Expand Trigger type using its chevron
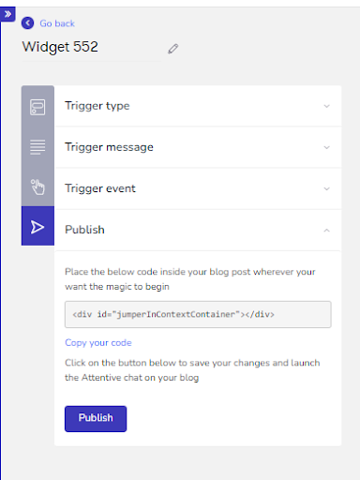This screenshot has width=360, height=480. click(x=327, y=106)
